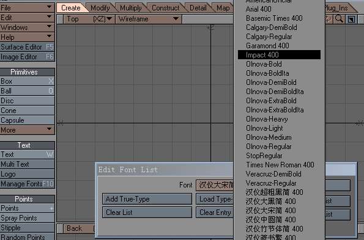Select the Disc primitive tool
The height and width of the screenshot is (240, 364).
[x=28, y=101]
